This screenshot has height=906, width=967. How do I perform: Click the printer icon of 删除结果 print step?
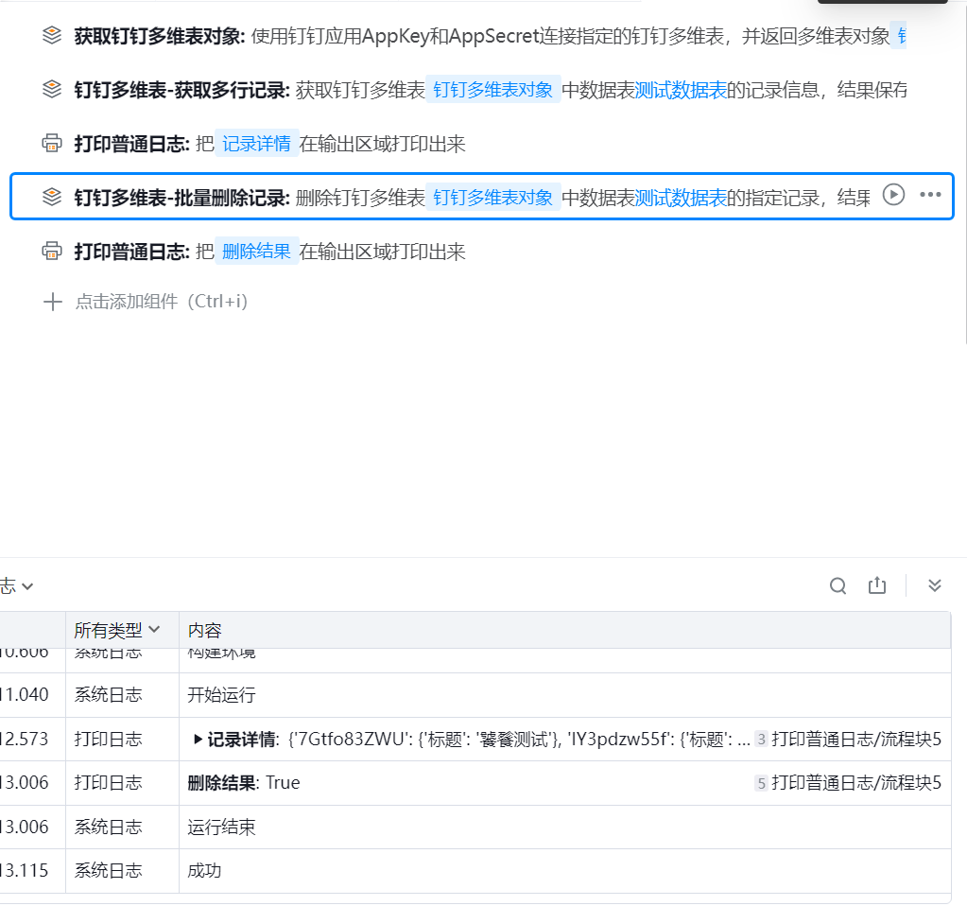coord(52,252)
